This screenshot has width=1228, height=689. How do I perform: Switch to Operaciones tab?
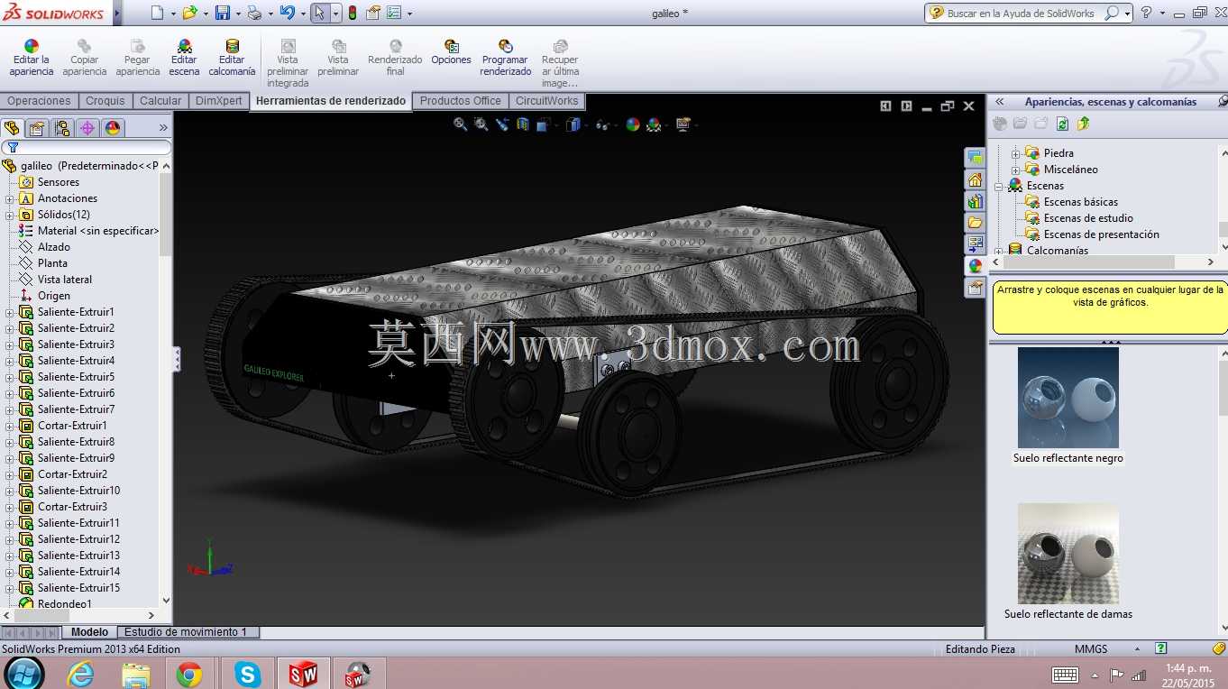click(x=39, y=101)
